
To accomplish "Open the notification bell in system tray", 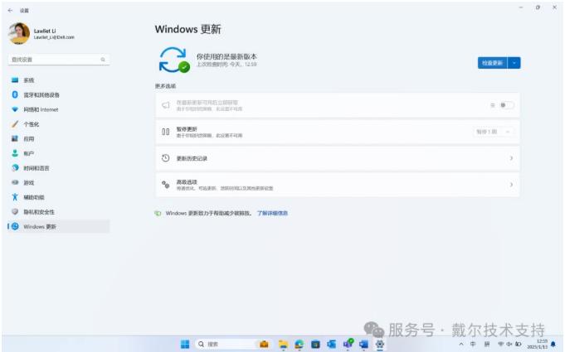I will [x=553, y=344].
